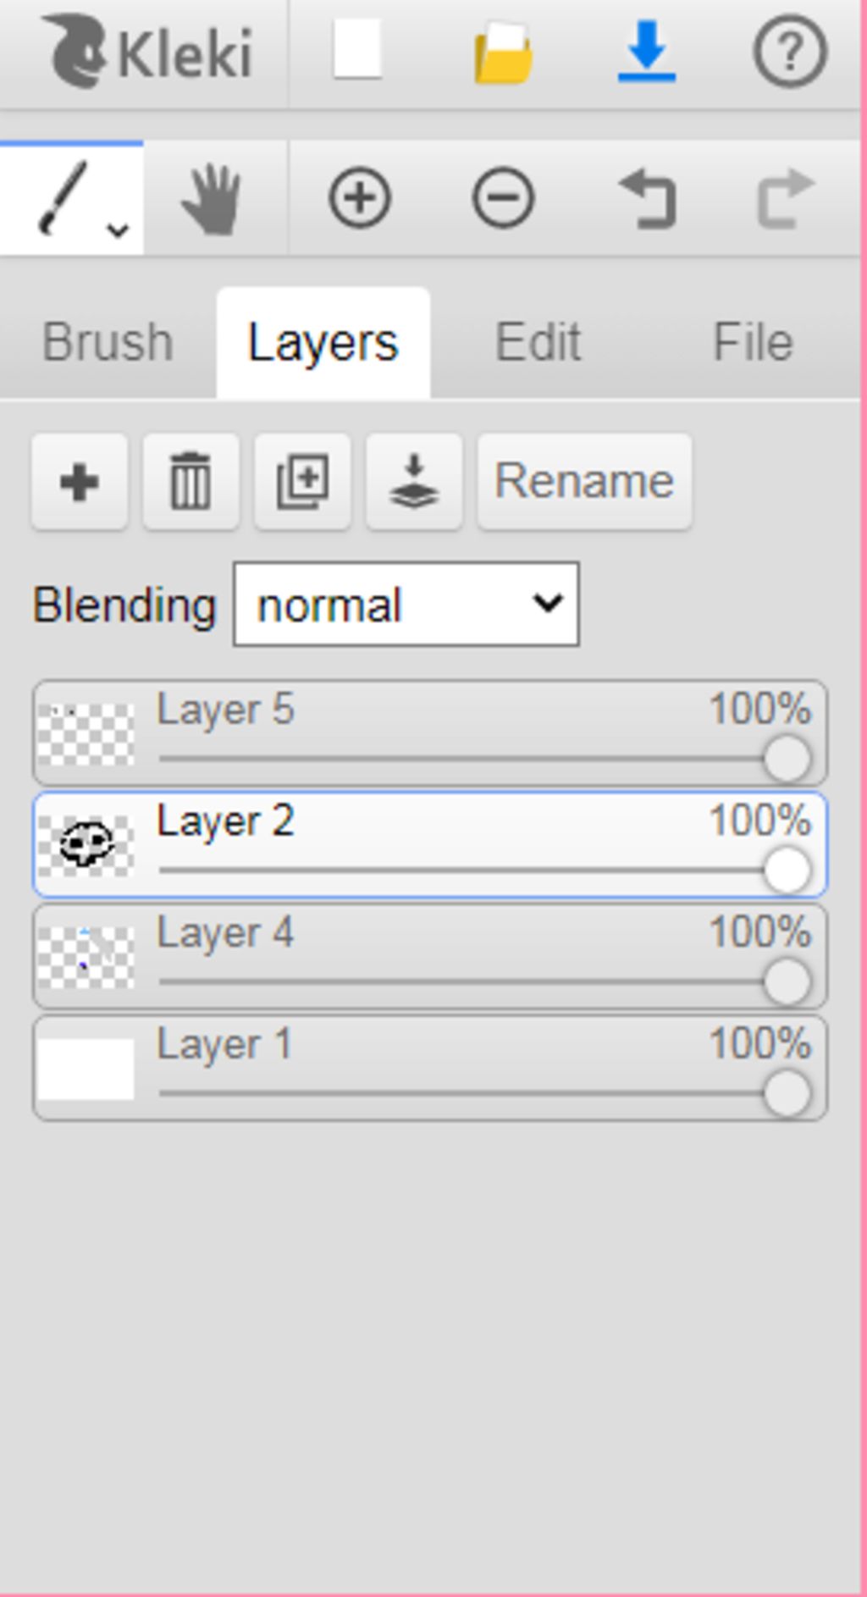This screenshot has height=1597, width=867.
Task: Duplicate the layer with the copy icon
Action: (x=302, y=482)
